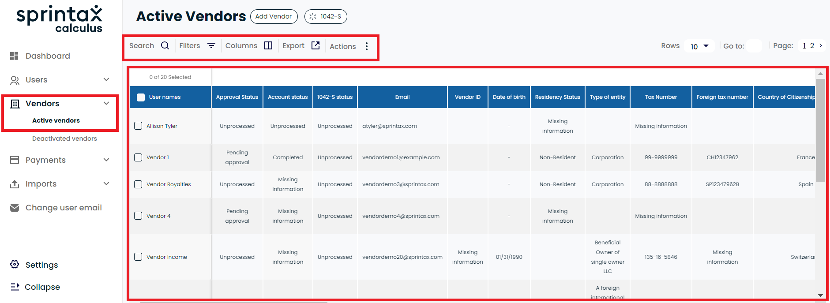Click the Residency Status column header
The width and height of the screenshot is (830, 303).
[x=558, y=97]
